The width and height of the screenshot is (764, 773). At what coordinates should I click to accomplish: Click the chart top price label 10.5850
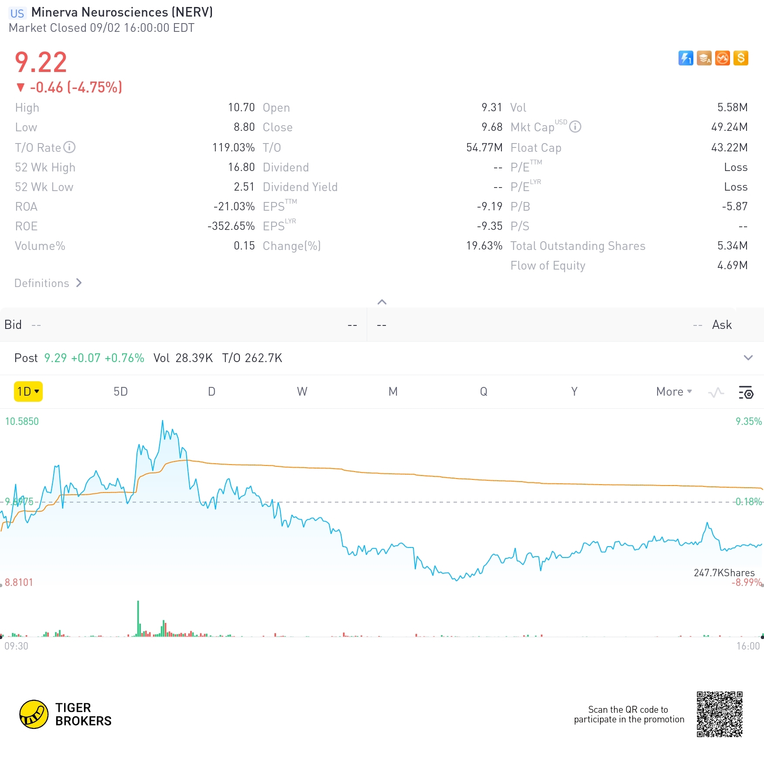point(22,421)
